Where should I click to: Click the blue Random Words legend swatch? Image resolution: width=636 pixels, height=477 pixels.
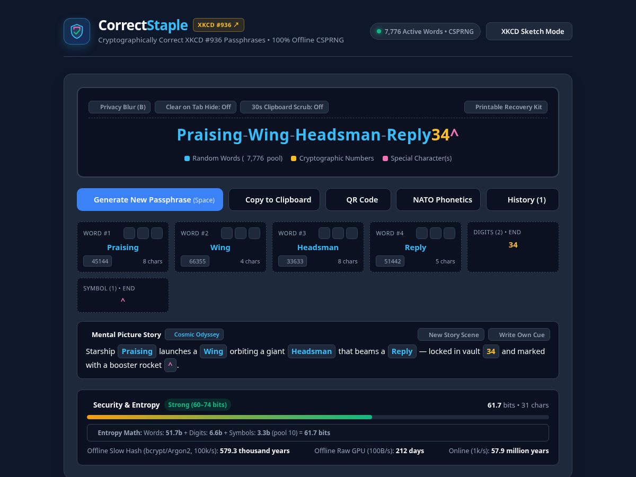click(187, 158)
